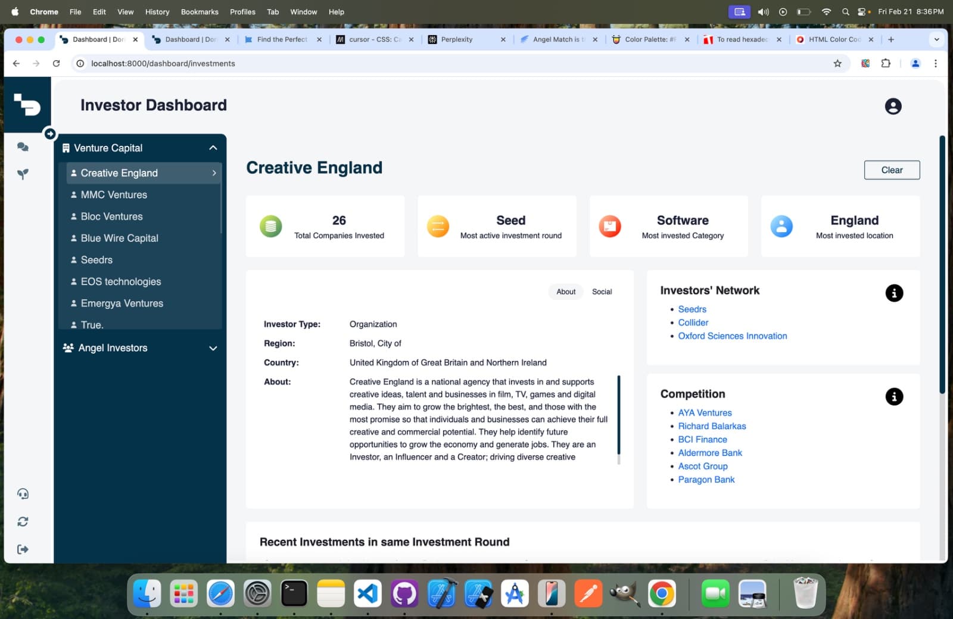953x619 pixels.
Task: Open the AYA Ventures competitor link
Action: pyautogui.click(x=705, y=413)
